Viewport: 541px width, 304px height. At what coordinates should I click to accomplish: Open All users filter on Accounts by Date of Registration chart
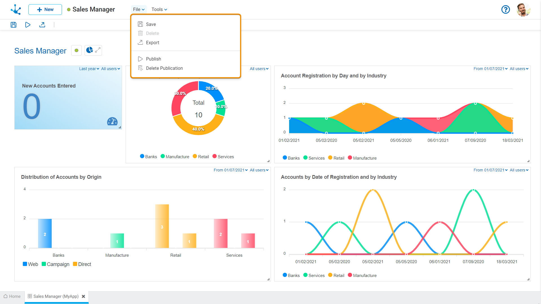point(519,170)
